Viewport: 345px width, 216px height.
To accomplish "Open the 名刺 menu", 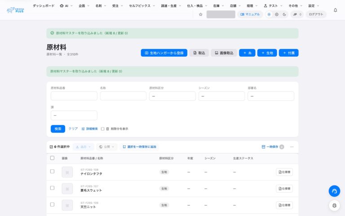I will (x=101, y=6).
